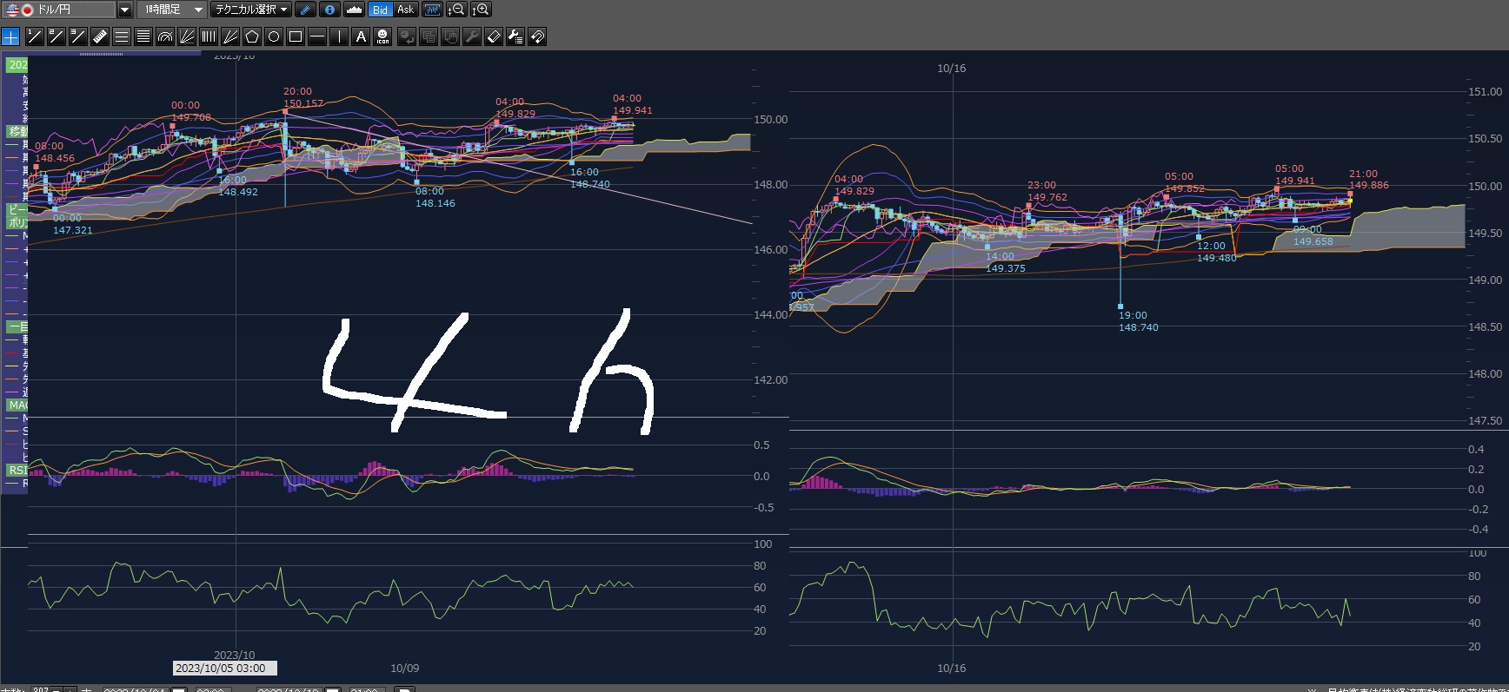The width and height of the screenshot is (1509, 692).
Task: Click the 149.941 high price label
Action: click(632, 110)
